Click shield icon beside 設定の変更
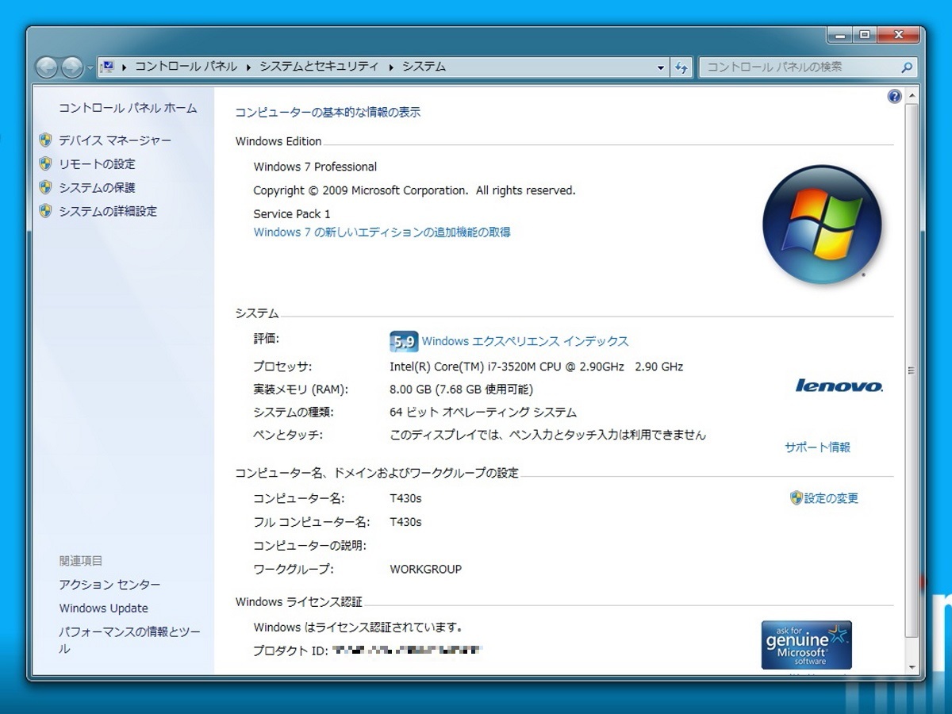This screenshot has height=714, width=952. click(x=797, y=498)
